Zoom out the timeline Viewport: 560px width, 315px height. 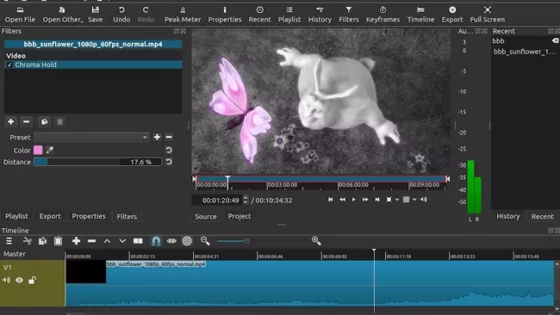click(205, 241)
